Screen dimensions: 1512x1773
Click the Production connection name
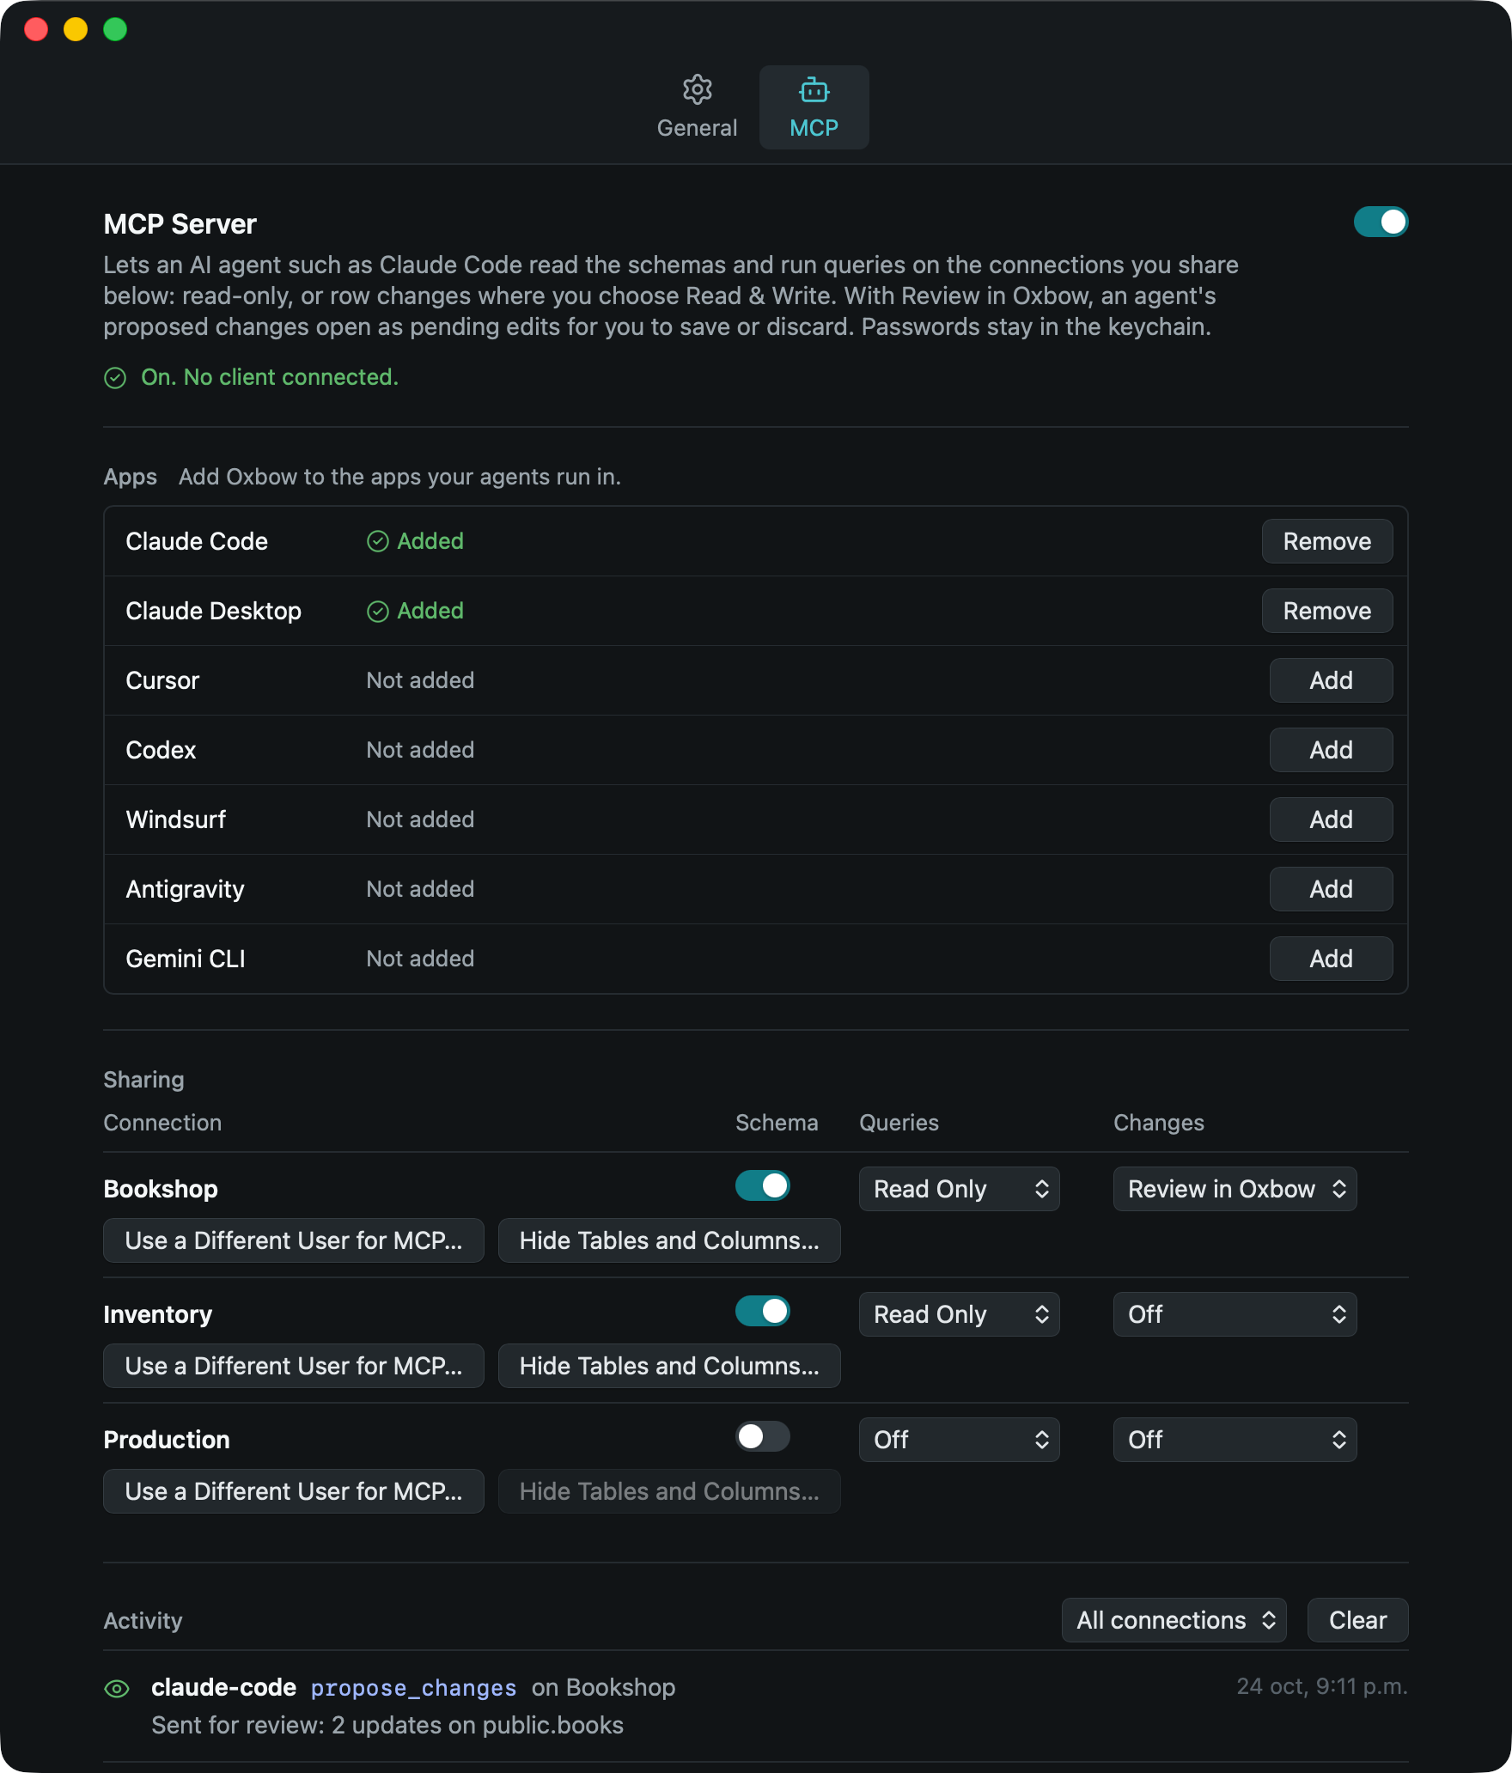pyautogui.click(x=167, y=1440)
